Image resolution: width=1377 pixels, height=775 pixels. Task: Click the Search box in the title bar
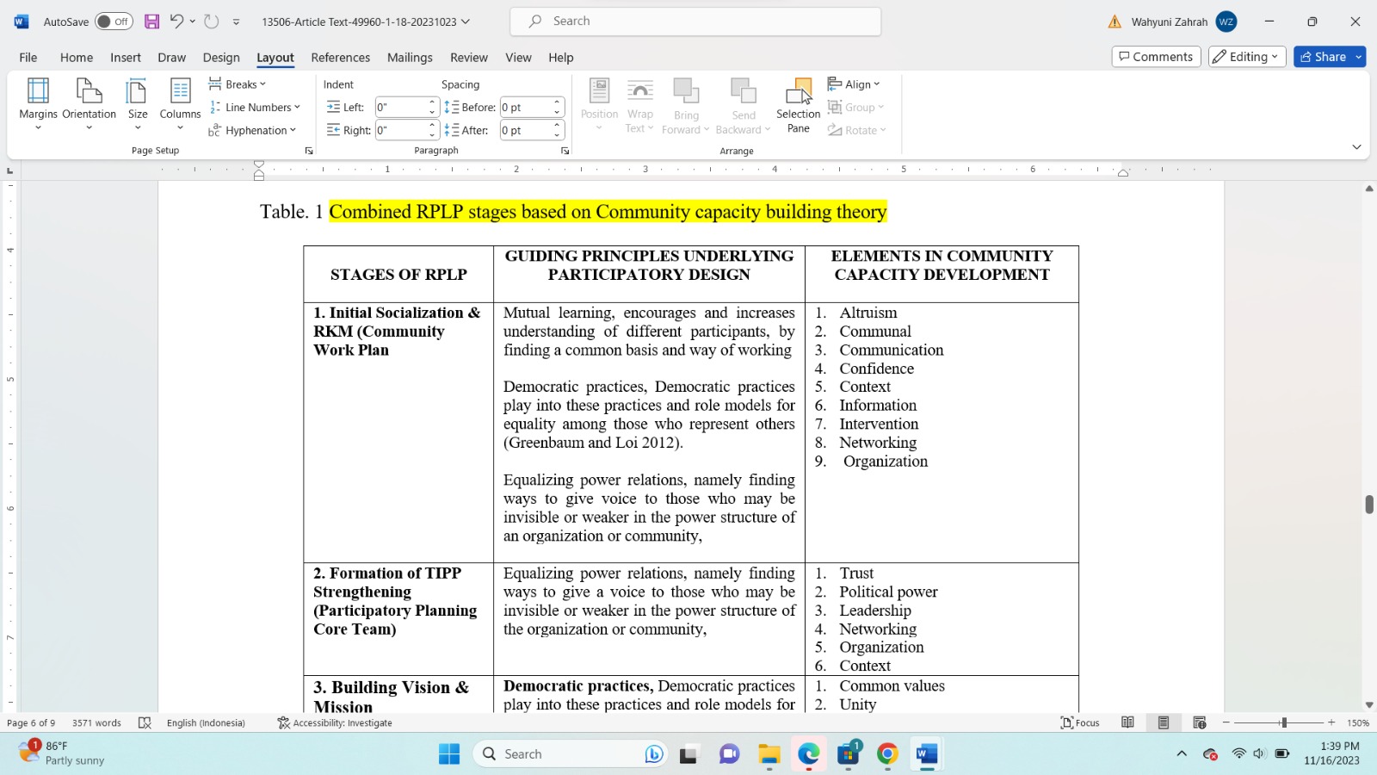point(695,22)
